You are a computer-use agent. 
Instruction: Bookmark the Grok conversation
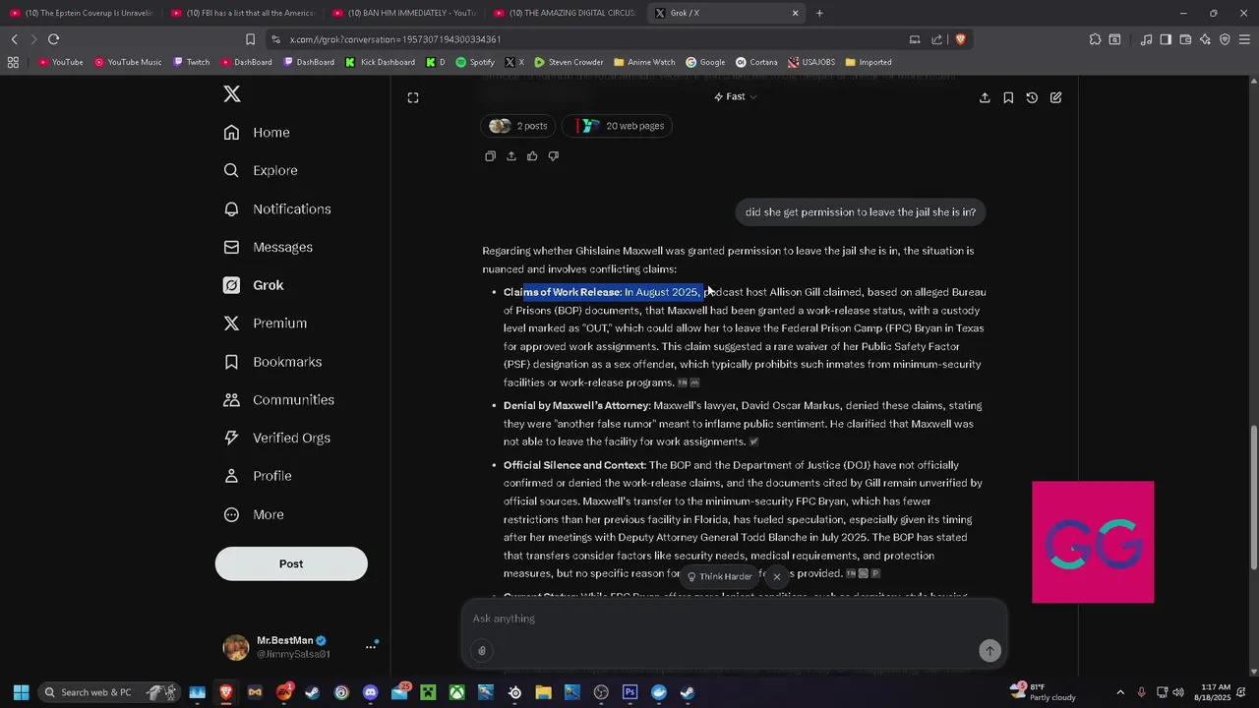point(1008,97)
